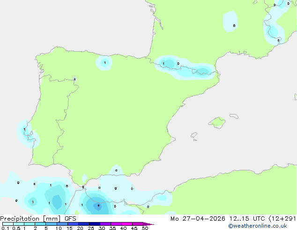The image size is (297, 230).
Task: Click the 5 mm legend color swatch
Action: [51, 224]
